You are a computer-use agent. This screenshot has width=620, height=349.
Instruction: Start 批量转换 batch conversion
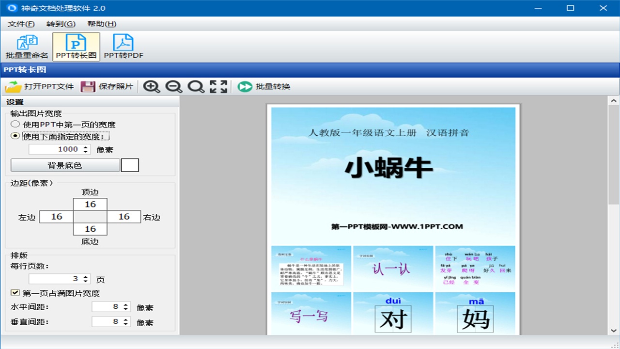coord(258,87)
